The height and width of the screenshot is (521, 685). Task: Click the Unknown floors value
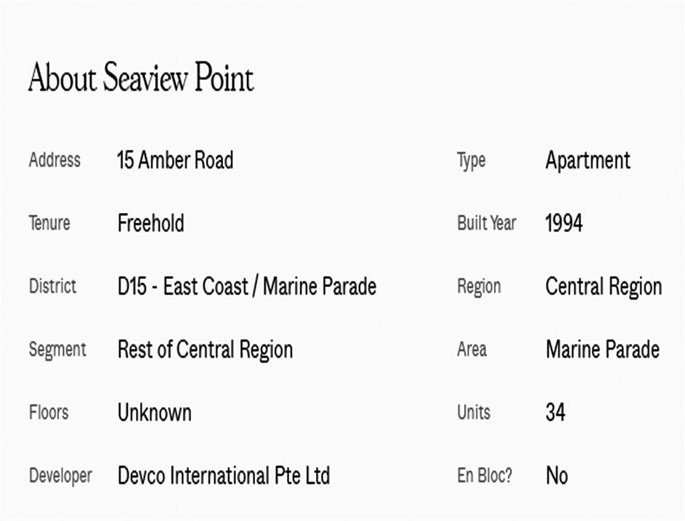tap(154, 413)
